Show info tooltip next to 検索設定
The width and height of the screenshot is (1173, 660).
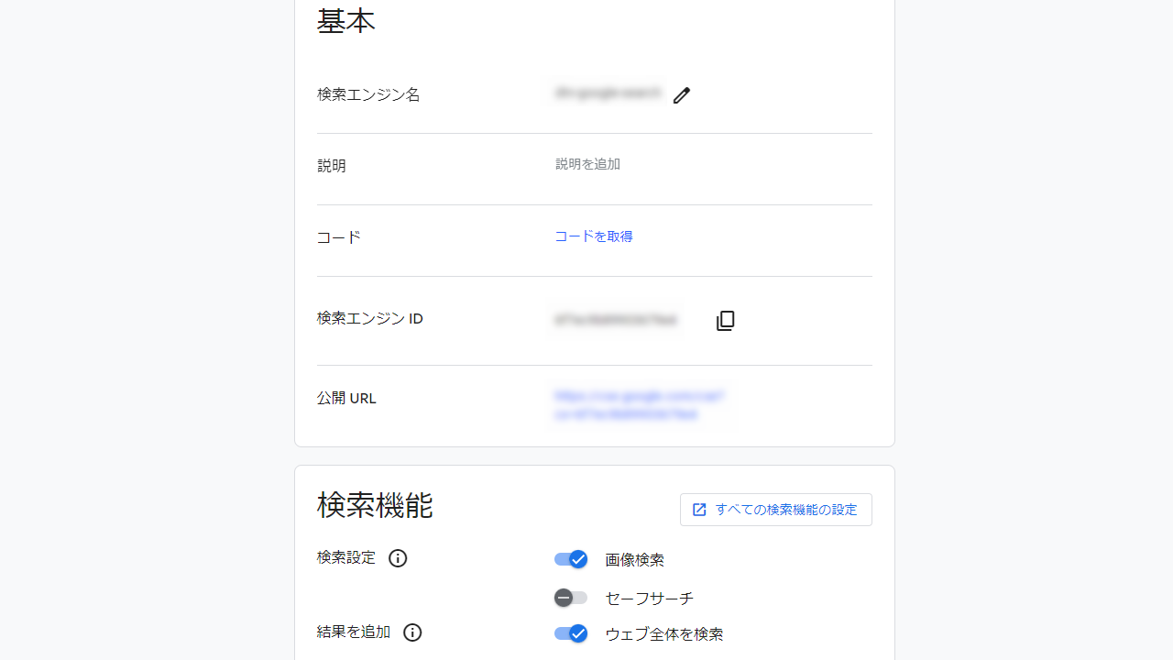397,557
